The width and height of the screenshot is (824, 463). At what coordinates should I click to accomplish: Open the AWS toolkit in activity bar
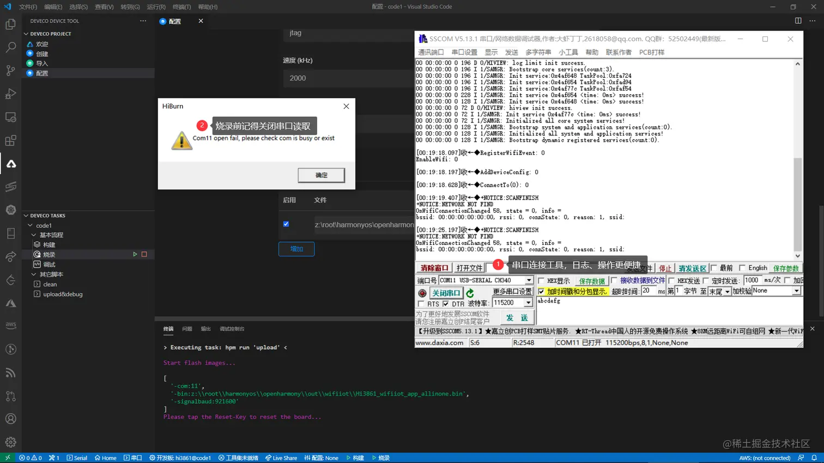click(10, 325)
